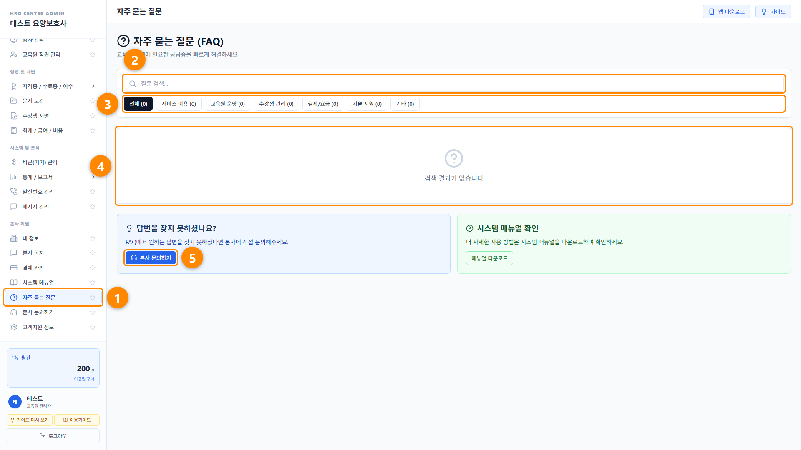This screenshot has width=801, height=450.
Task: Toggle favorite star for 수강생 서명
Action: pyautogui.click(x=93, y=116)
